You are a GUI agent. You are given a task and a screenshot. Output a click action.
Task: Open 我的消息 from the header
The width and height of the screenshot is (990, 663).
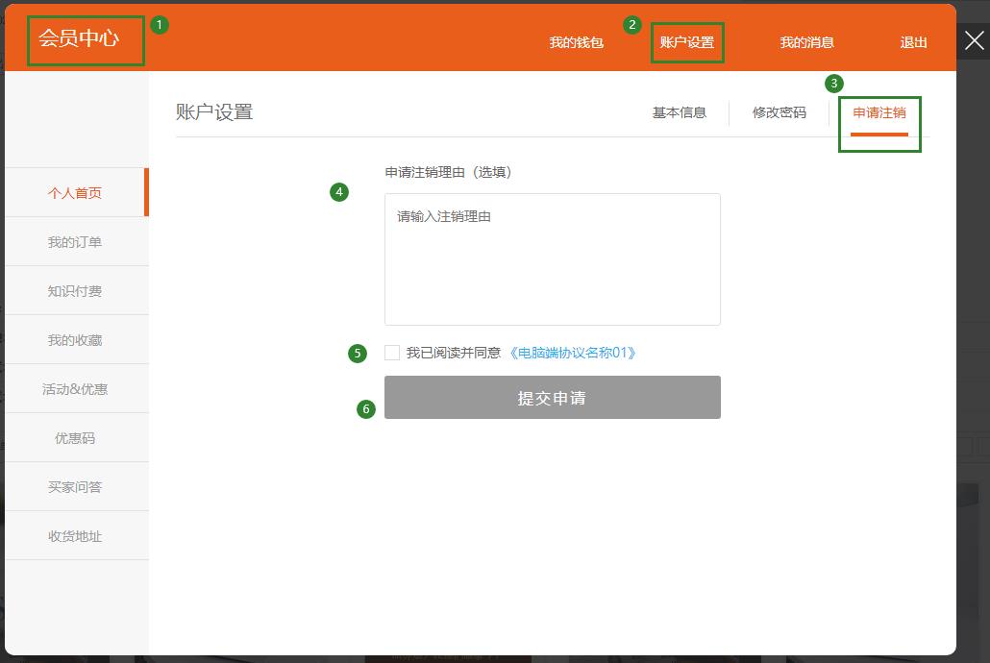806,42
